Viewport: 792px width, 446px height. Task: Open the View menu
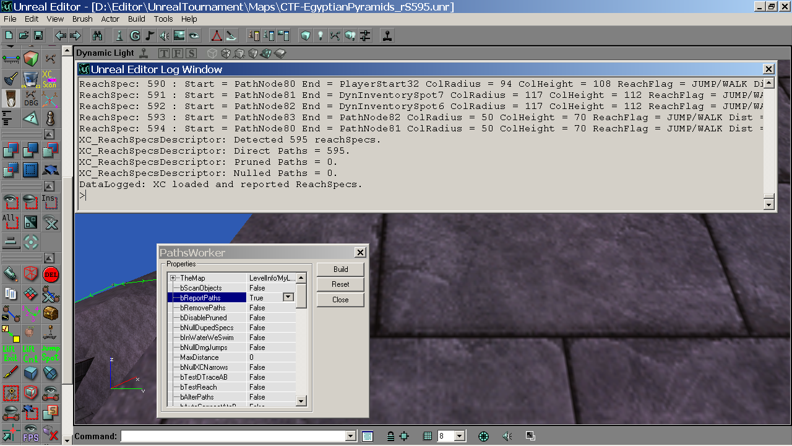point(55,19)
